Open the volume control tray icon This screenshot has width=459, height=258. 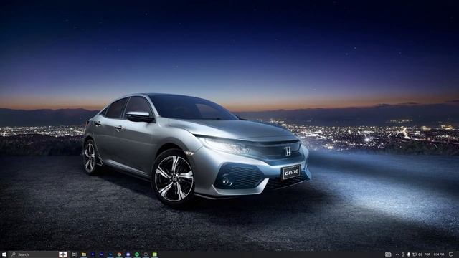pos(420,254)
